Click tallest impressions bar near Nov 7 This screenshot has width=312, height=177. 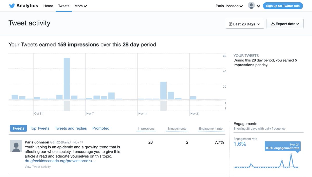[67, 78]
